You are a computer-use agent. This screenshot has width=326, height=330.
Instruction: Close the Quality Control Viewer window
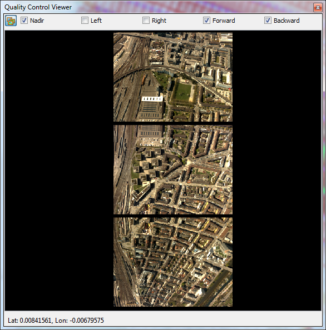point(318,8)
